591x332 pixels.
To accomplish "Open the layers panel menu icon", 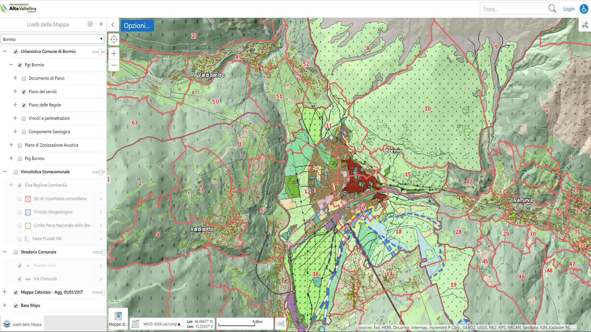I will point(90,24).
